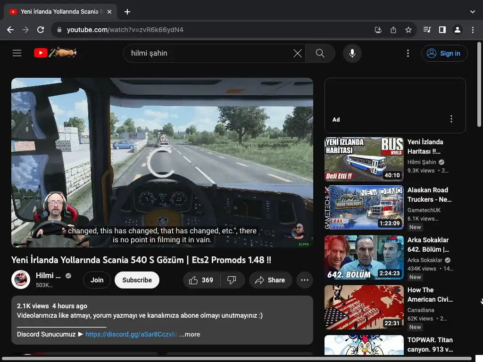483x362 pixels.
Task: Bookmark this tab with star
Action: [408, 30]
